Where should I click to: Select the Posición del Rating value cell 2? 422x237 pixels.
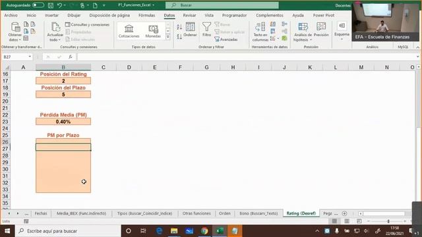tap(63, 80)
